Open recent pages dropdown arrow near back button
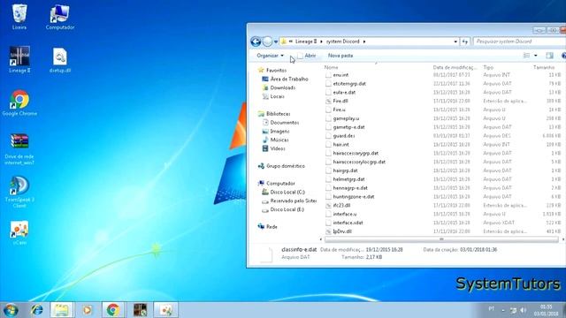 [x=276, y=42]
